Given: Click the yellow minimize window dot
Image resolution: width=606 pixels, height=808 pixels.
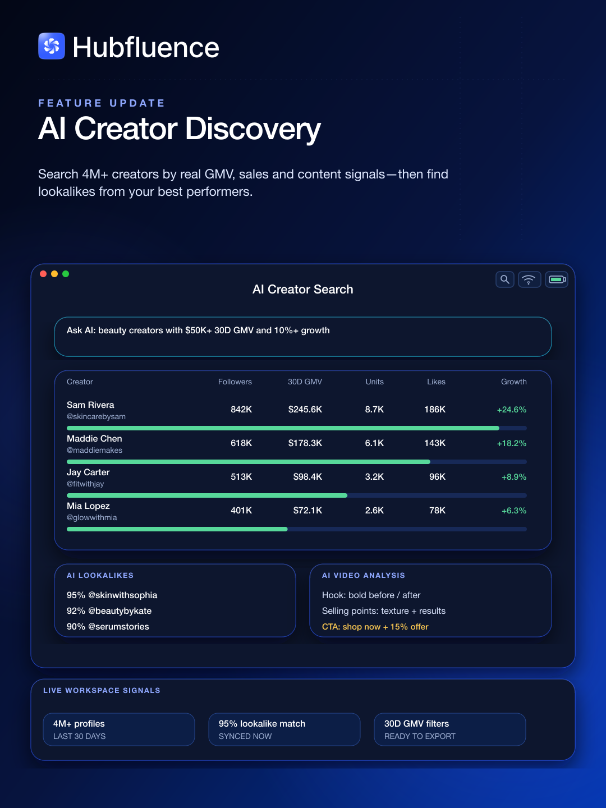Looking at the screenshot, I should (x=54, y=274).
